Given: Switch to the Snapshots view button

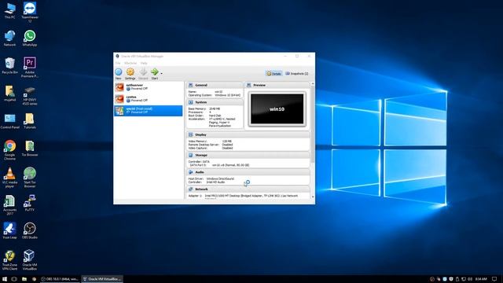Looking at the screenshot, I should (297, 73).
